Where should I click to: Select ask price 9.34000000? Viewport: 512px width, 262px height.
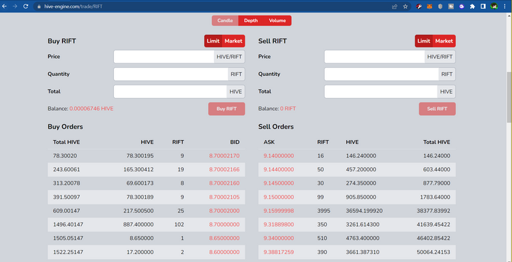(279, 239)
